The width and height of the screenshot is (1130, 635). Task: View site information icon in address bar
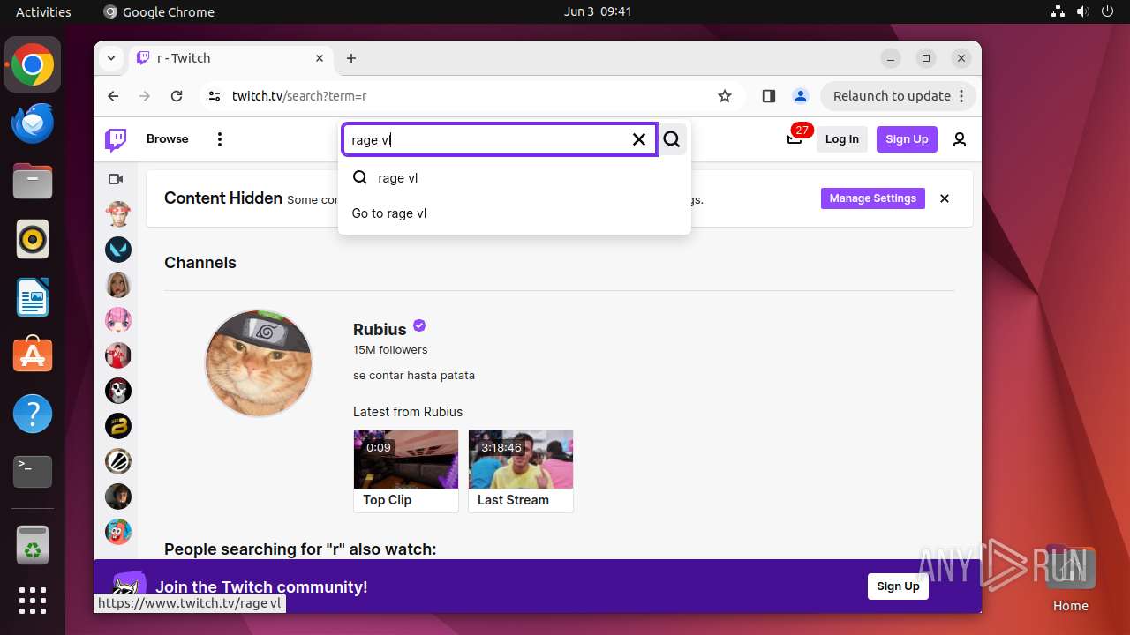click(x=215, y=96)
